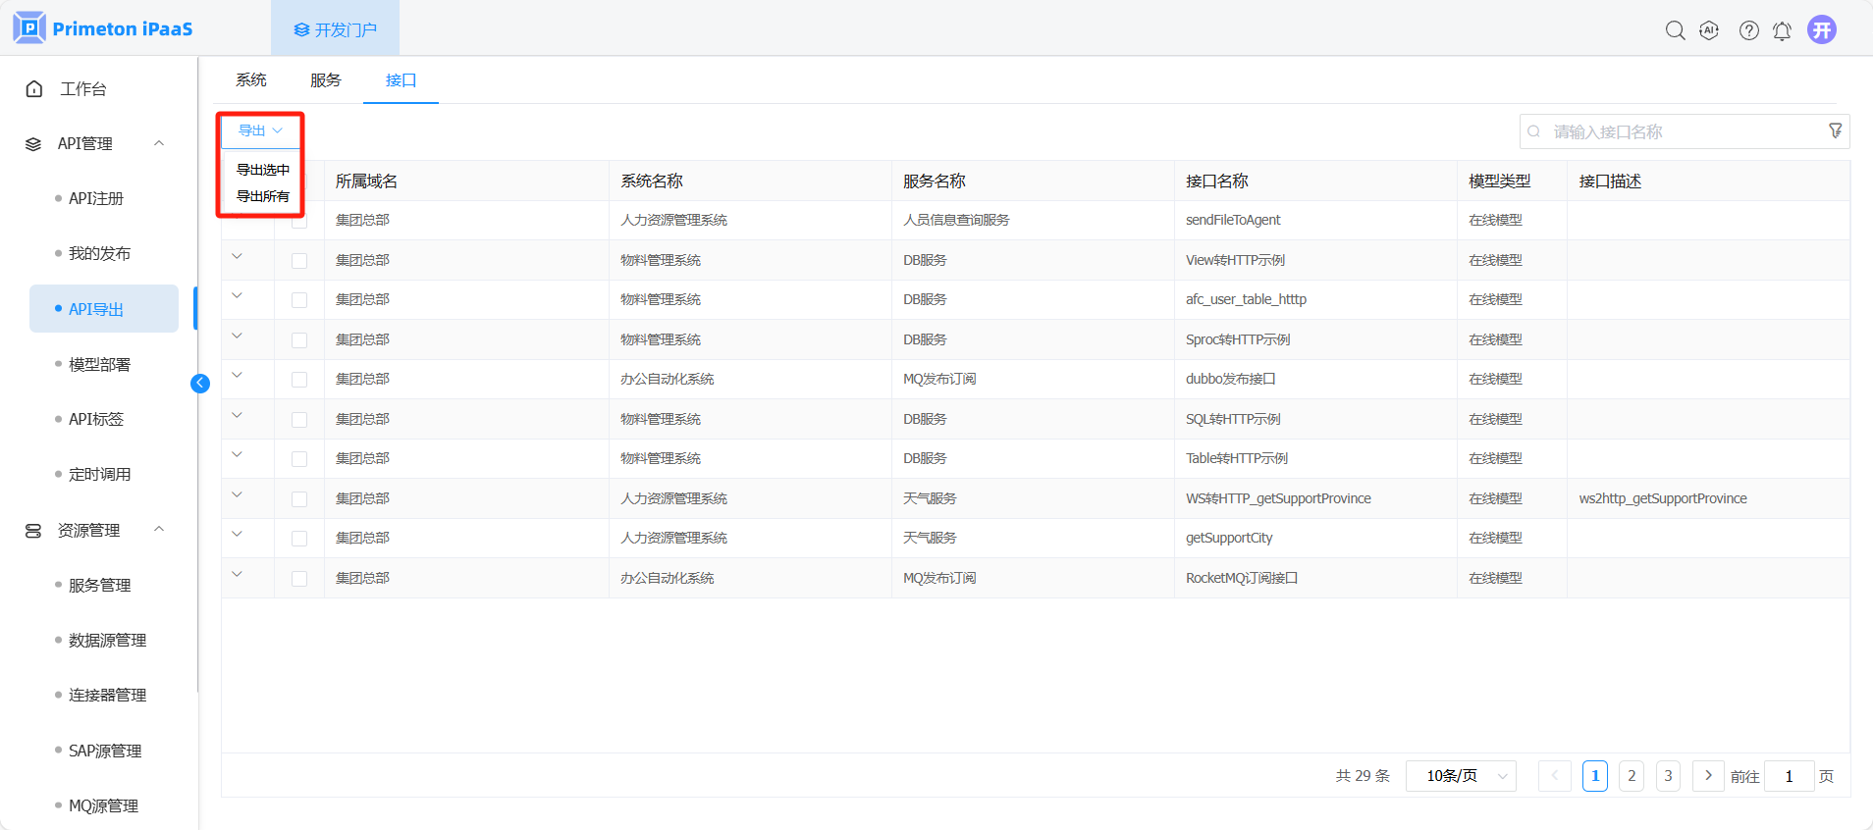This screenshot has width=1873, height=830.
Task: Switch to the 服务 tab
Action: click(x=325, y=80)
